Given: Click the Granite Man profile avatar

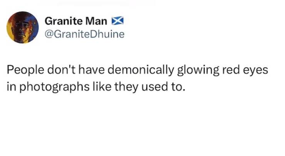Looking at the screenshot, I should point(23,27).
